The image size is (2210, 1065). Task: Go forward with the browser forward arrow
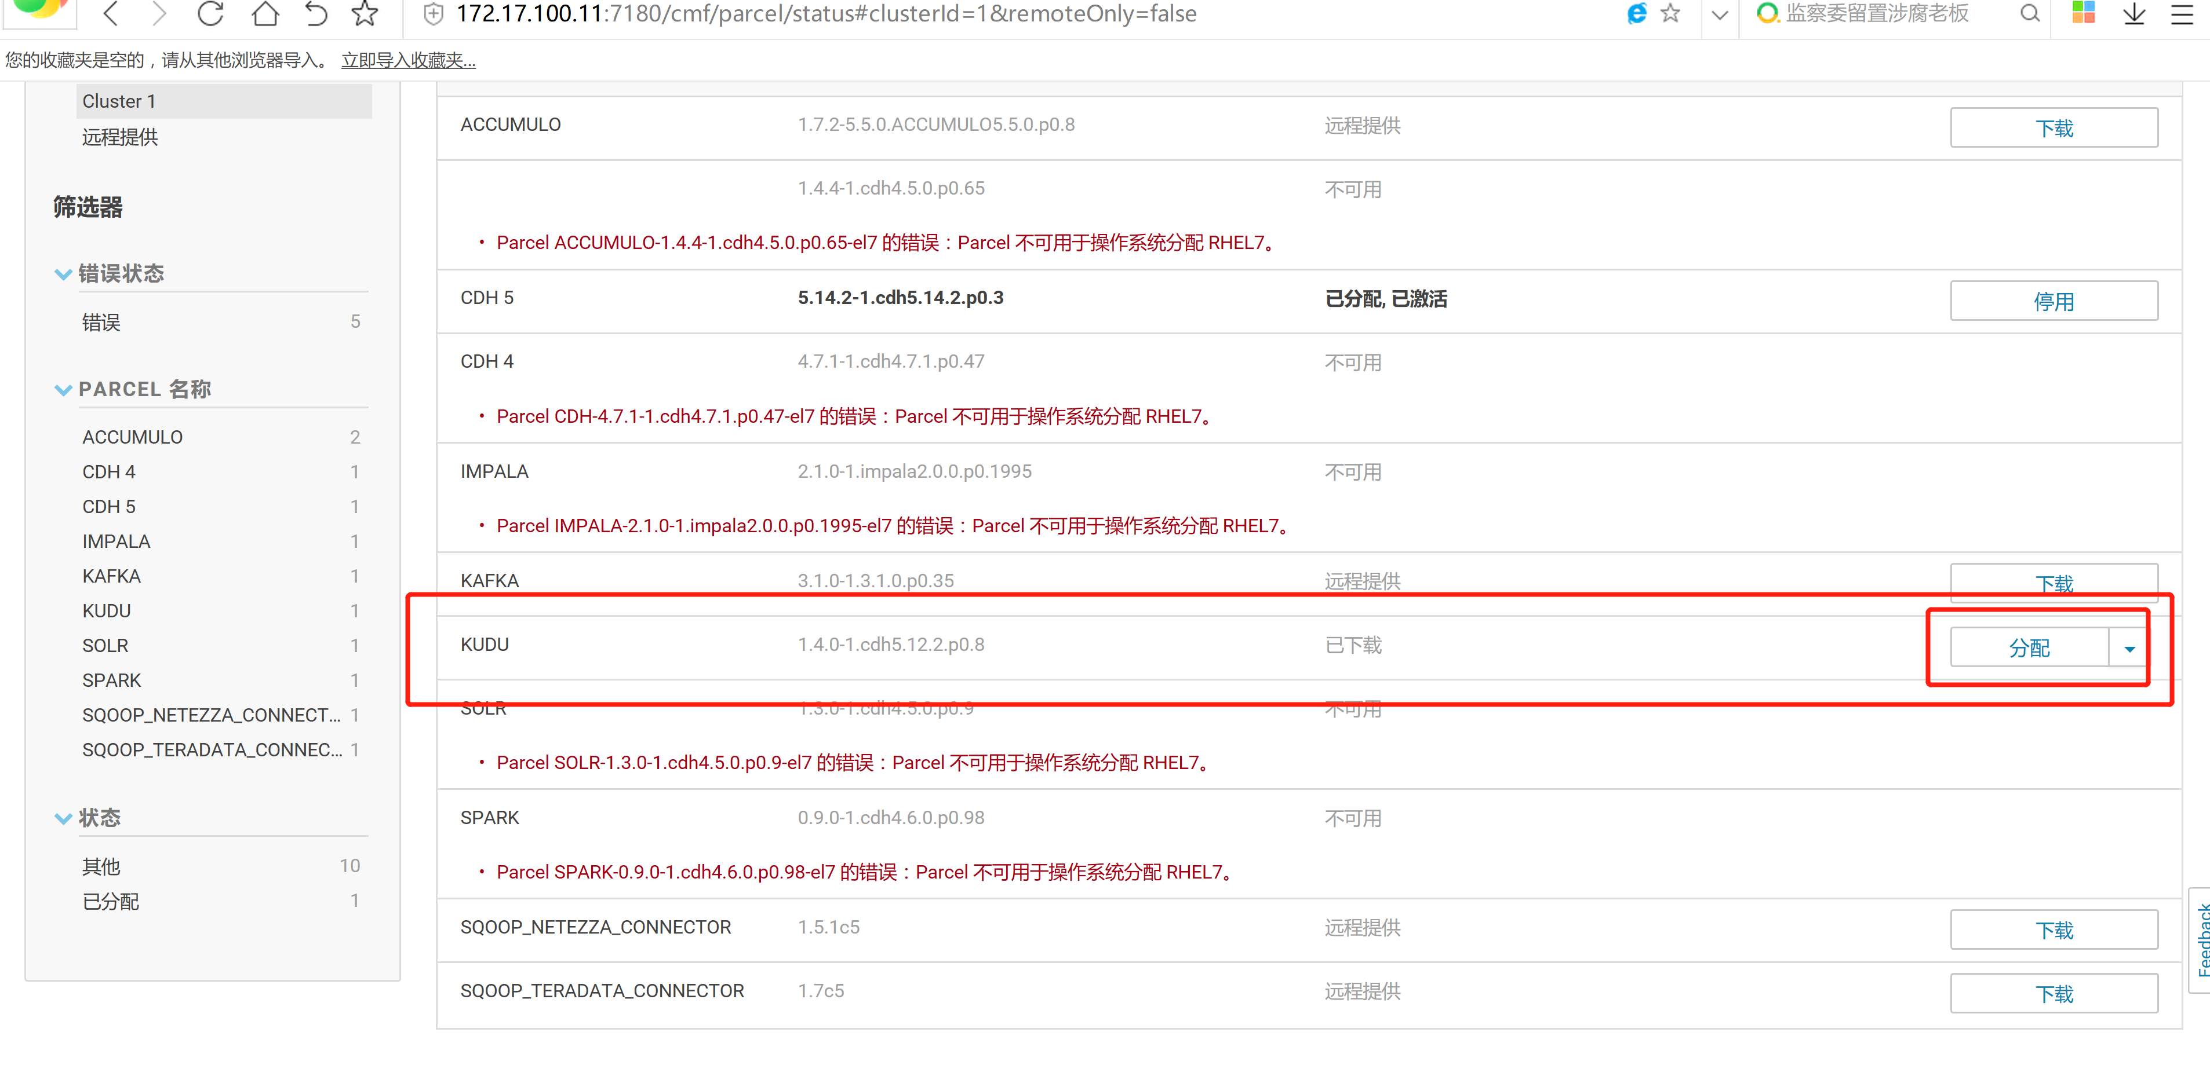159,14
